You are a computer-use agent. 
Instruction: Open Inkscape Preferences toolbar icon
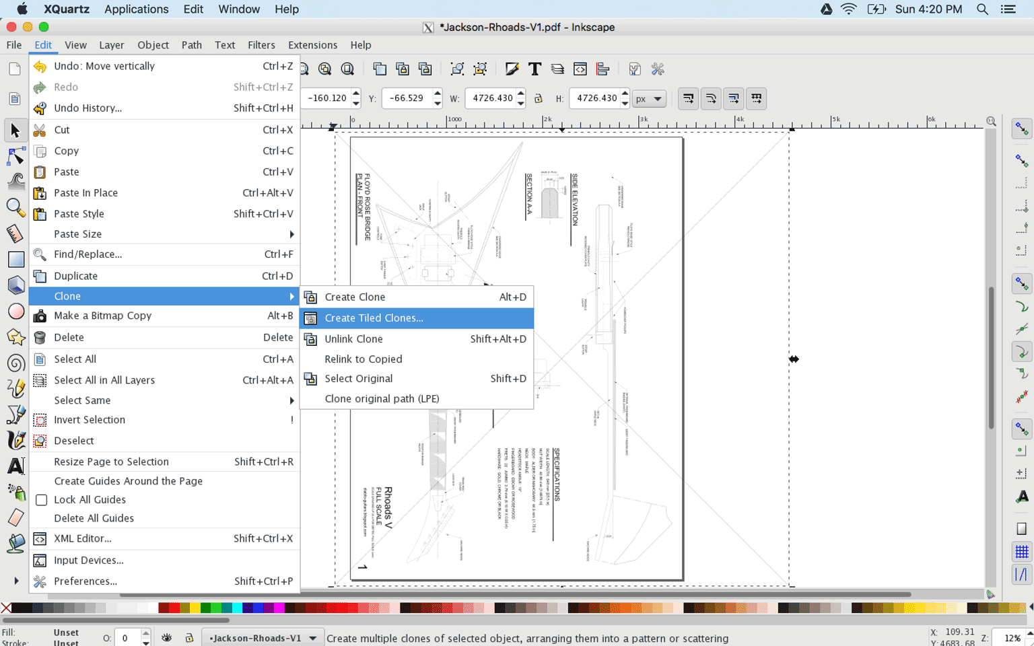pos(658,69)
